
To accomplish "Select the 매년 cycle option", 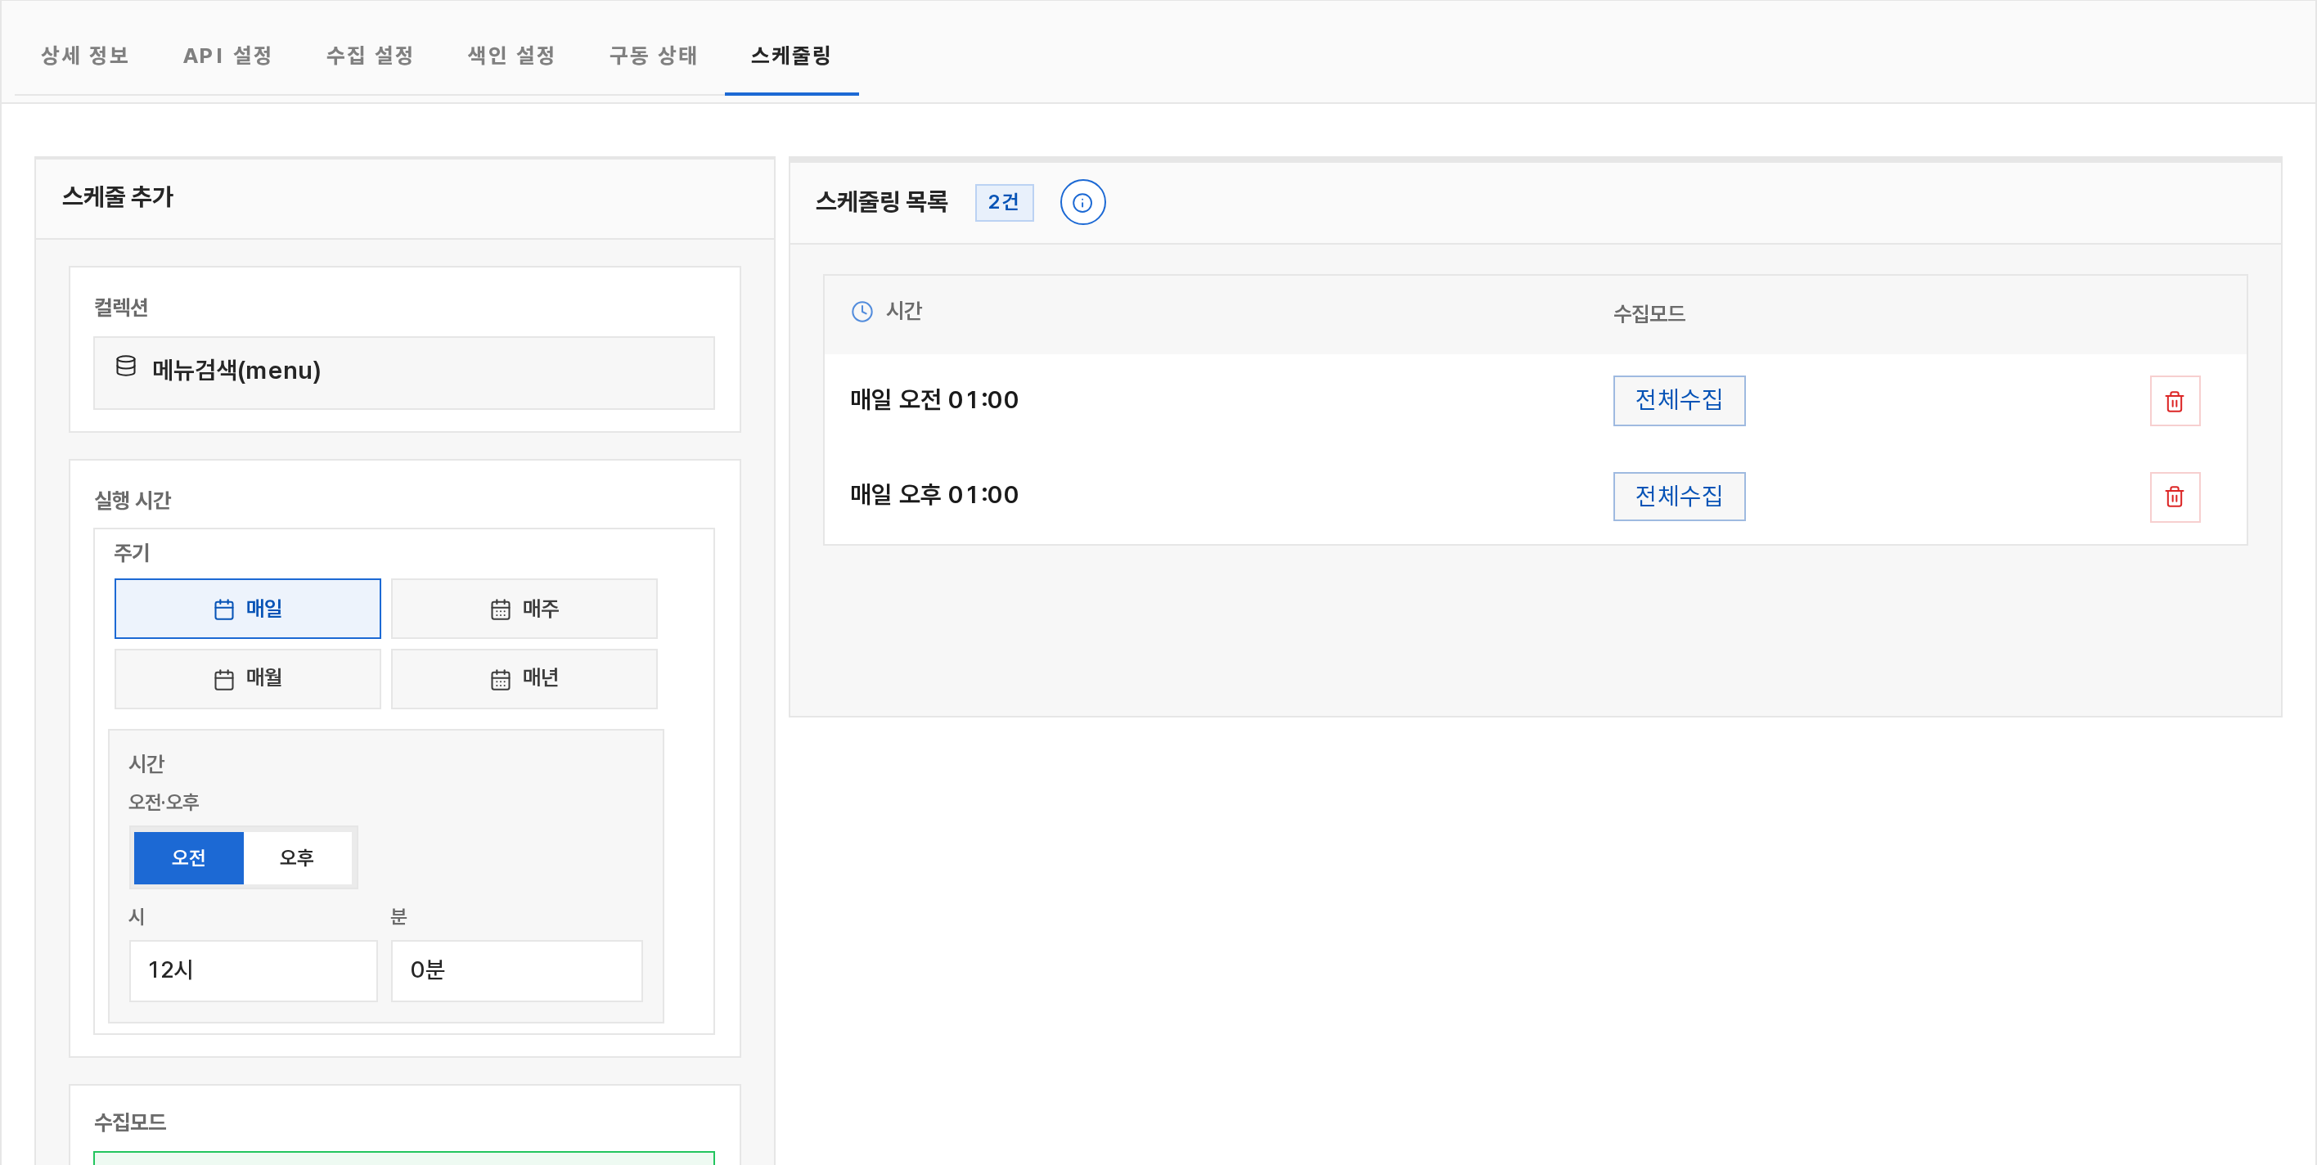I will click(524, 678).
